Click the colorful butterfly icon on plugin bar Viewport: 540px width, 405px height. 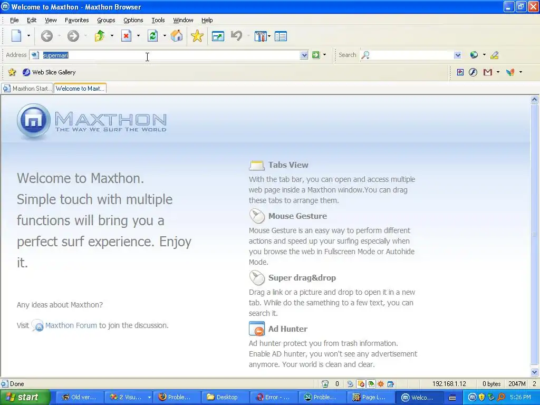point(510,72)
